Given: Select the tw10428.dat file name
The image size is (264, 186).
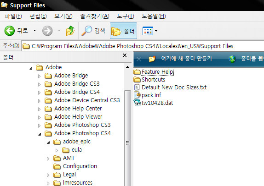Looking at the screenshot, I should tap(157, 103).
